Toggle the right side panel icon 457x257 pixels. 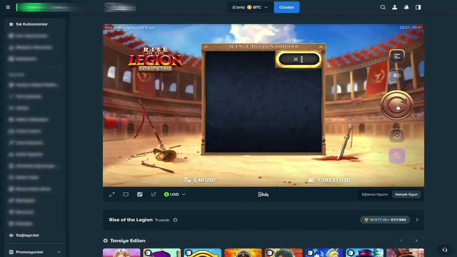(x=418, y=7)
